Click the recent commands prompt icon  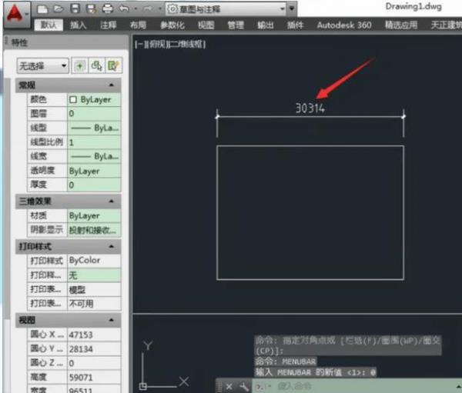263,386
